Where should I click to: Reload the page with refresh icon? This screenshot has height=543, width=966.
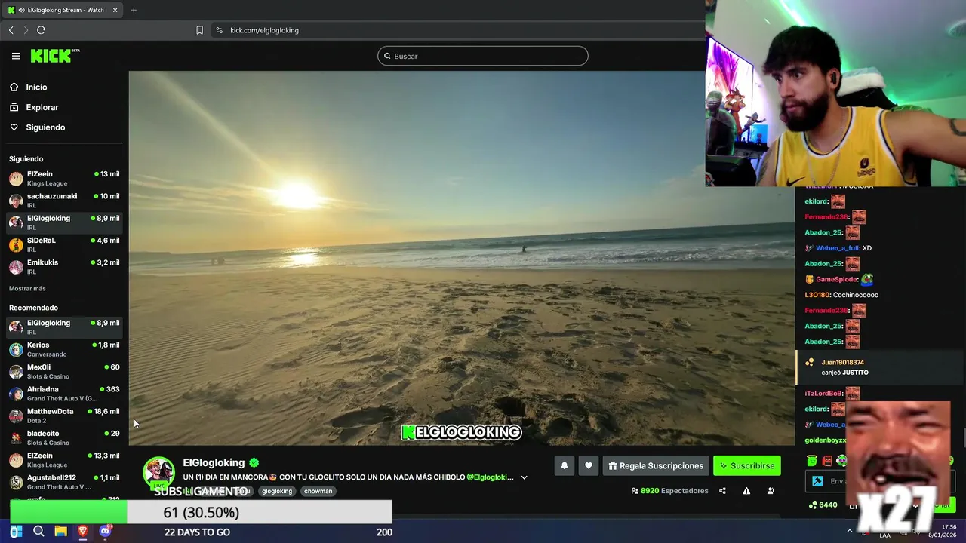click(x=41, y=30)
